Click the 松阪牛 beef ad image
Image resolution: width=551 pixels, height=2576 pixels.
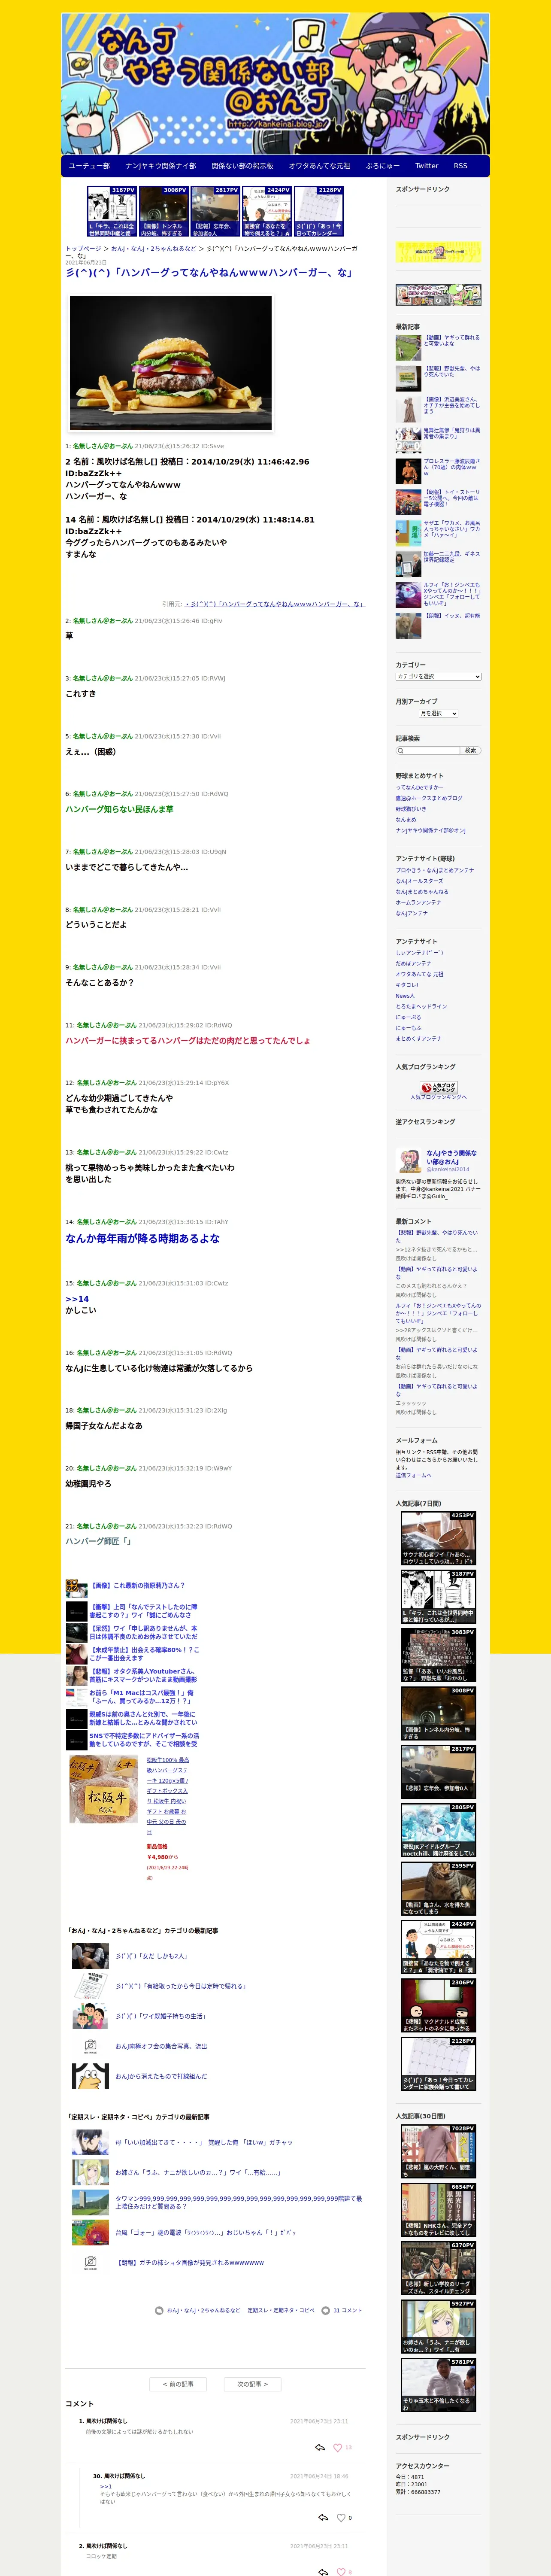coord(103,1788)
